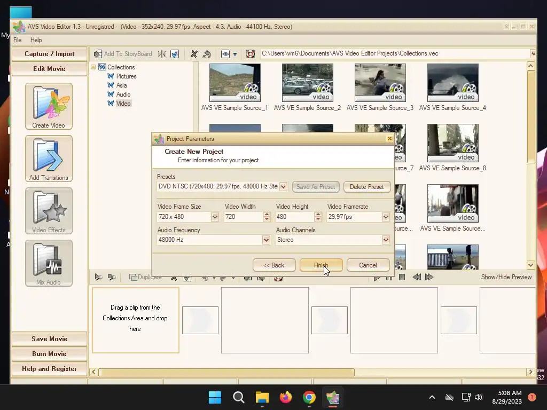Click the << Back button
The height and width of the screenshot is (410, 547).
274,265
